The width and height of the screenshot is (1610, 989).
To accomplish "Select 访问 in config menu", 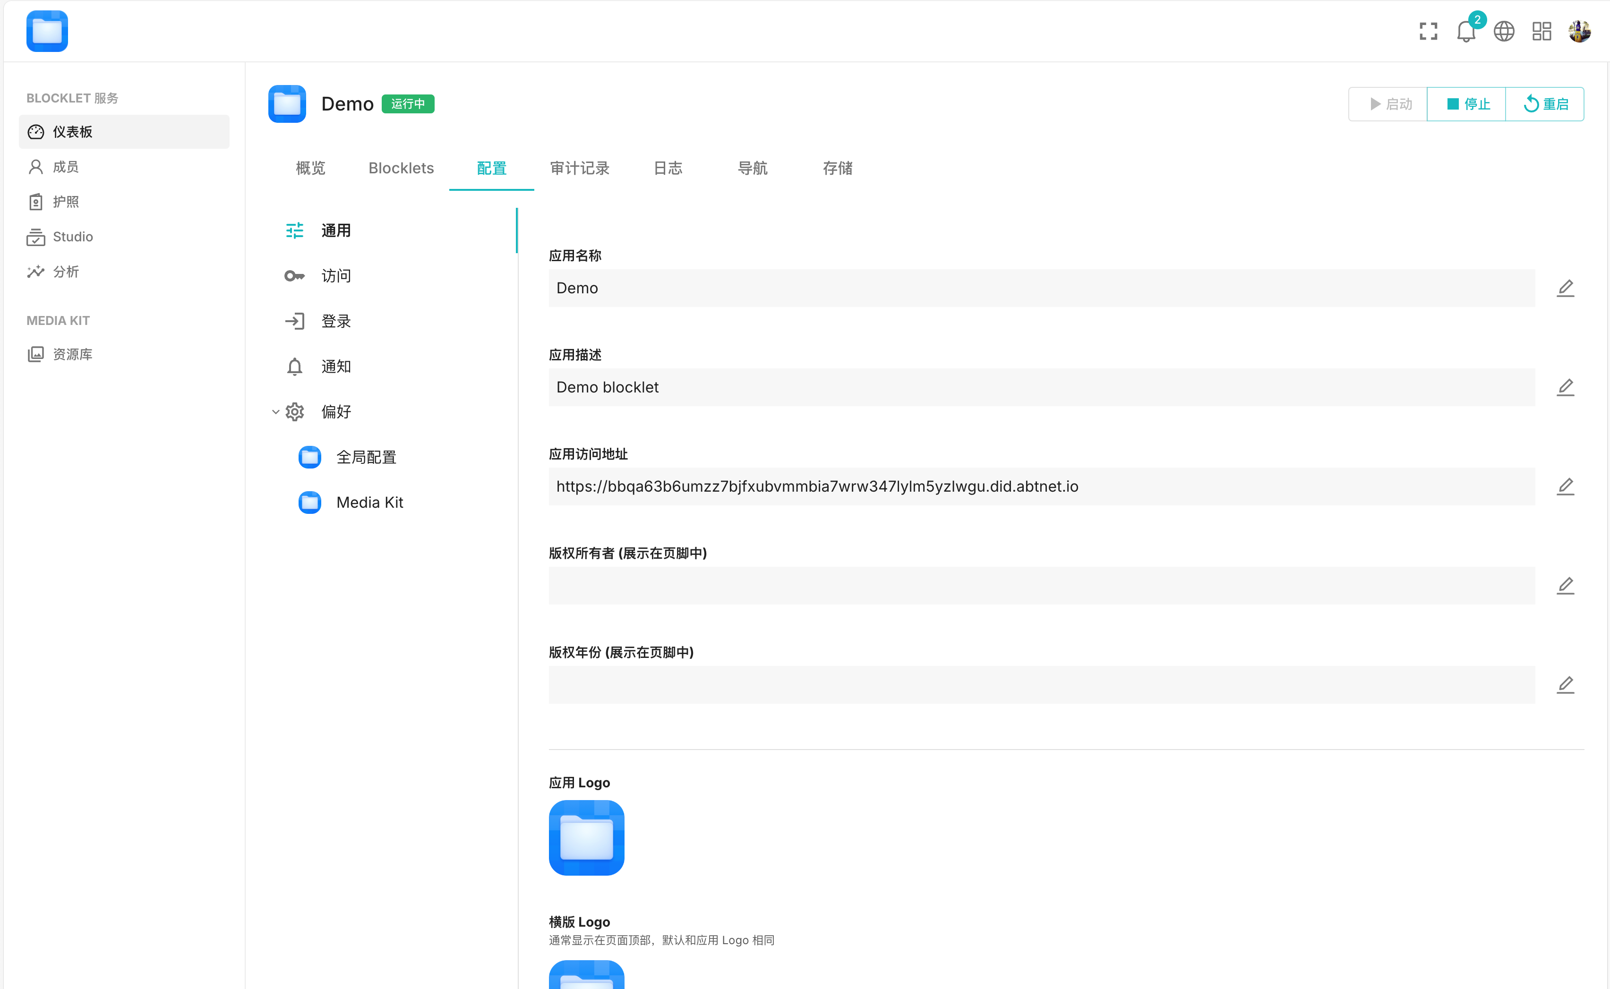I will [x=335, y=276].
